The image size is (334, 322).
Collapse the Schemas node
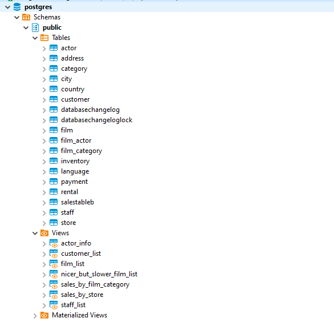tap(17, 18)
